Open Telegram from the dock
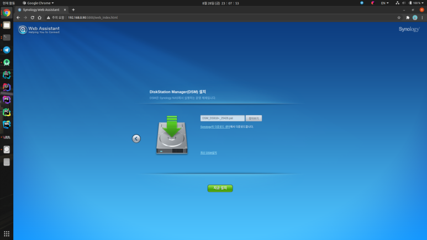 point(7,50)
